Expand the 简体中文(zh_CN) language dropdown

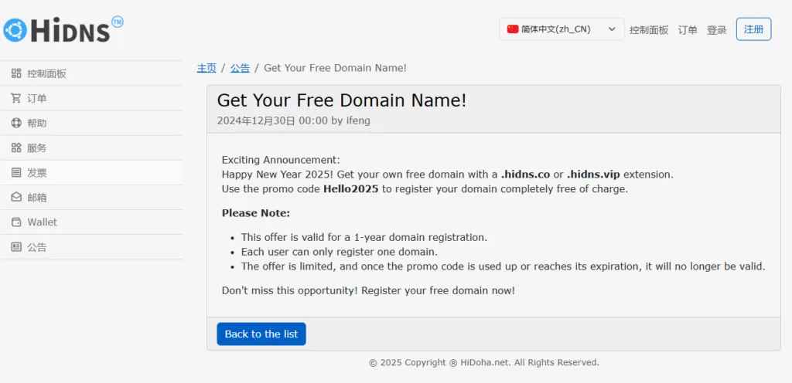pyautogui.click(x=562, y=29)
